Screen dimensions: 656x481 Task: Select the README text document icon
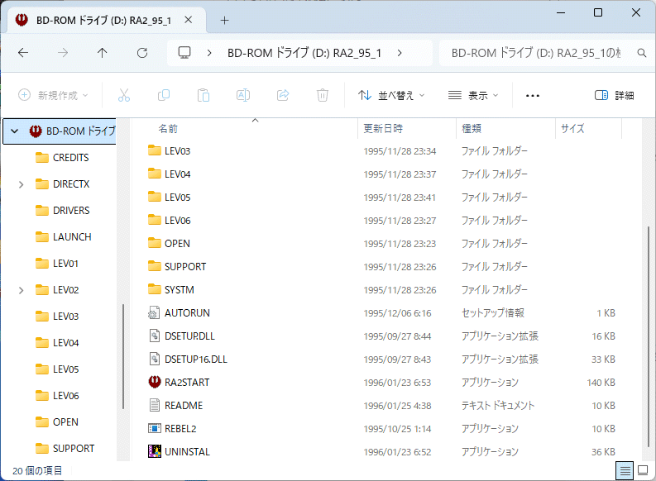click(x=155, y=405)
